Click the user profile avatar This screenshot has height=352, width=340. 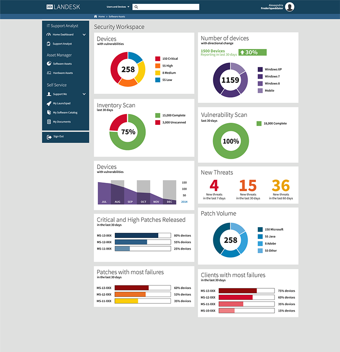[x=290, y=7]
